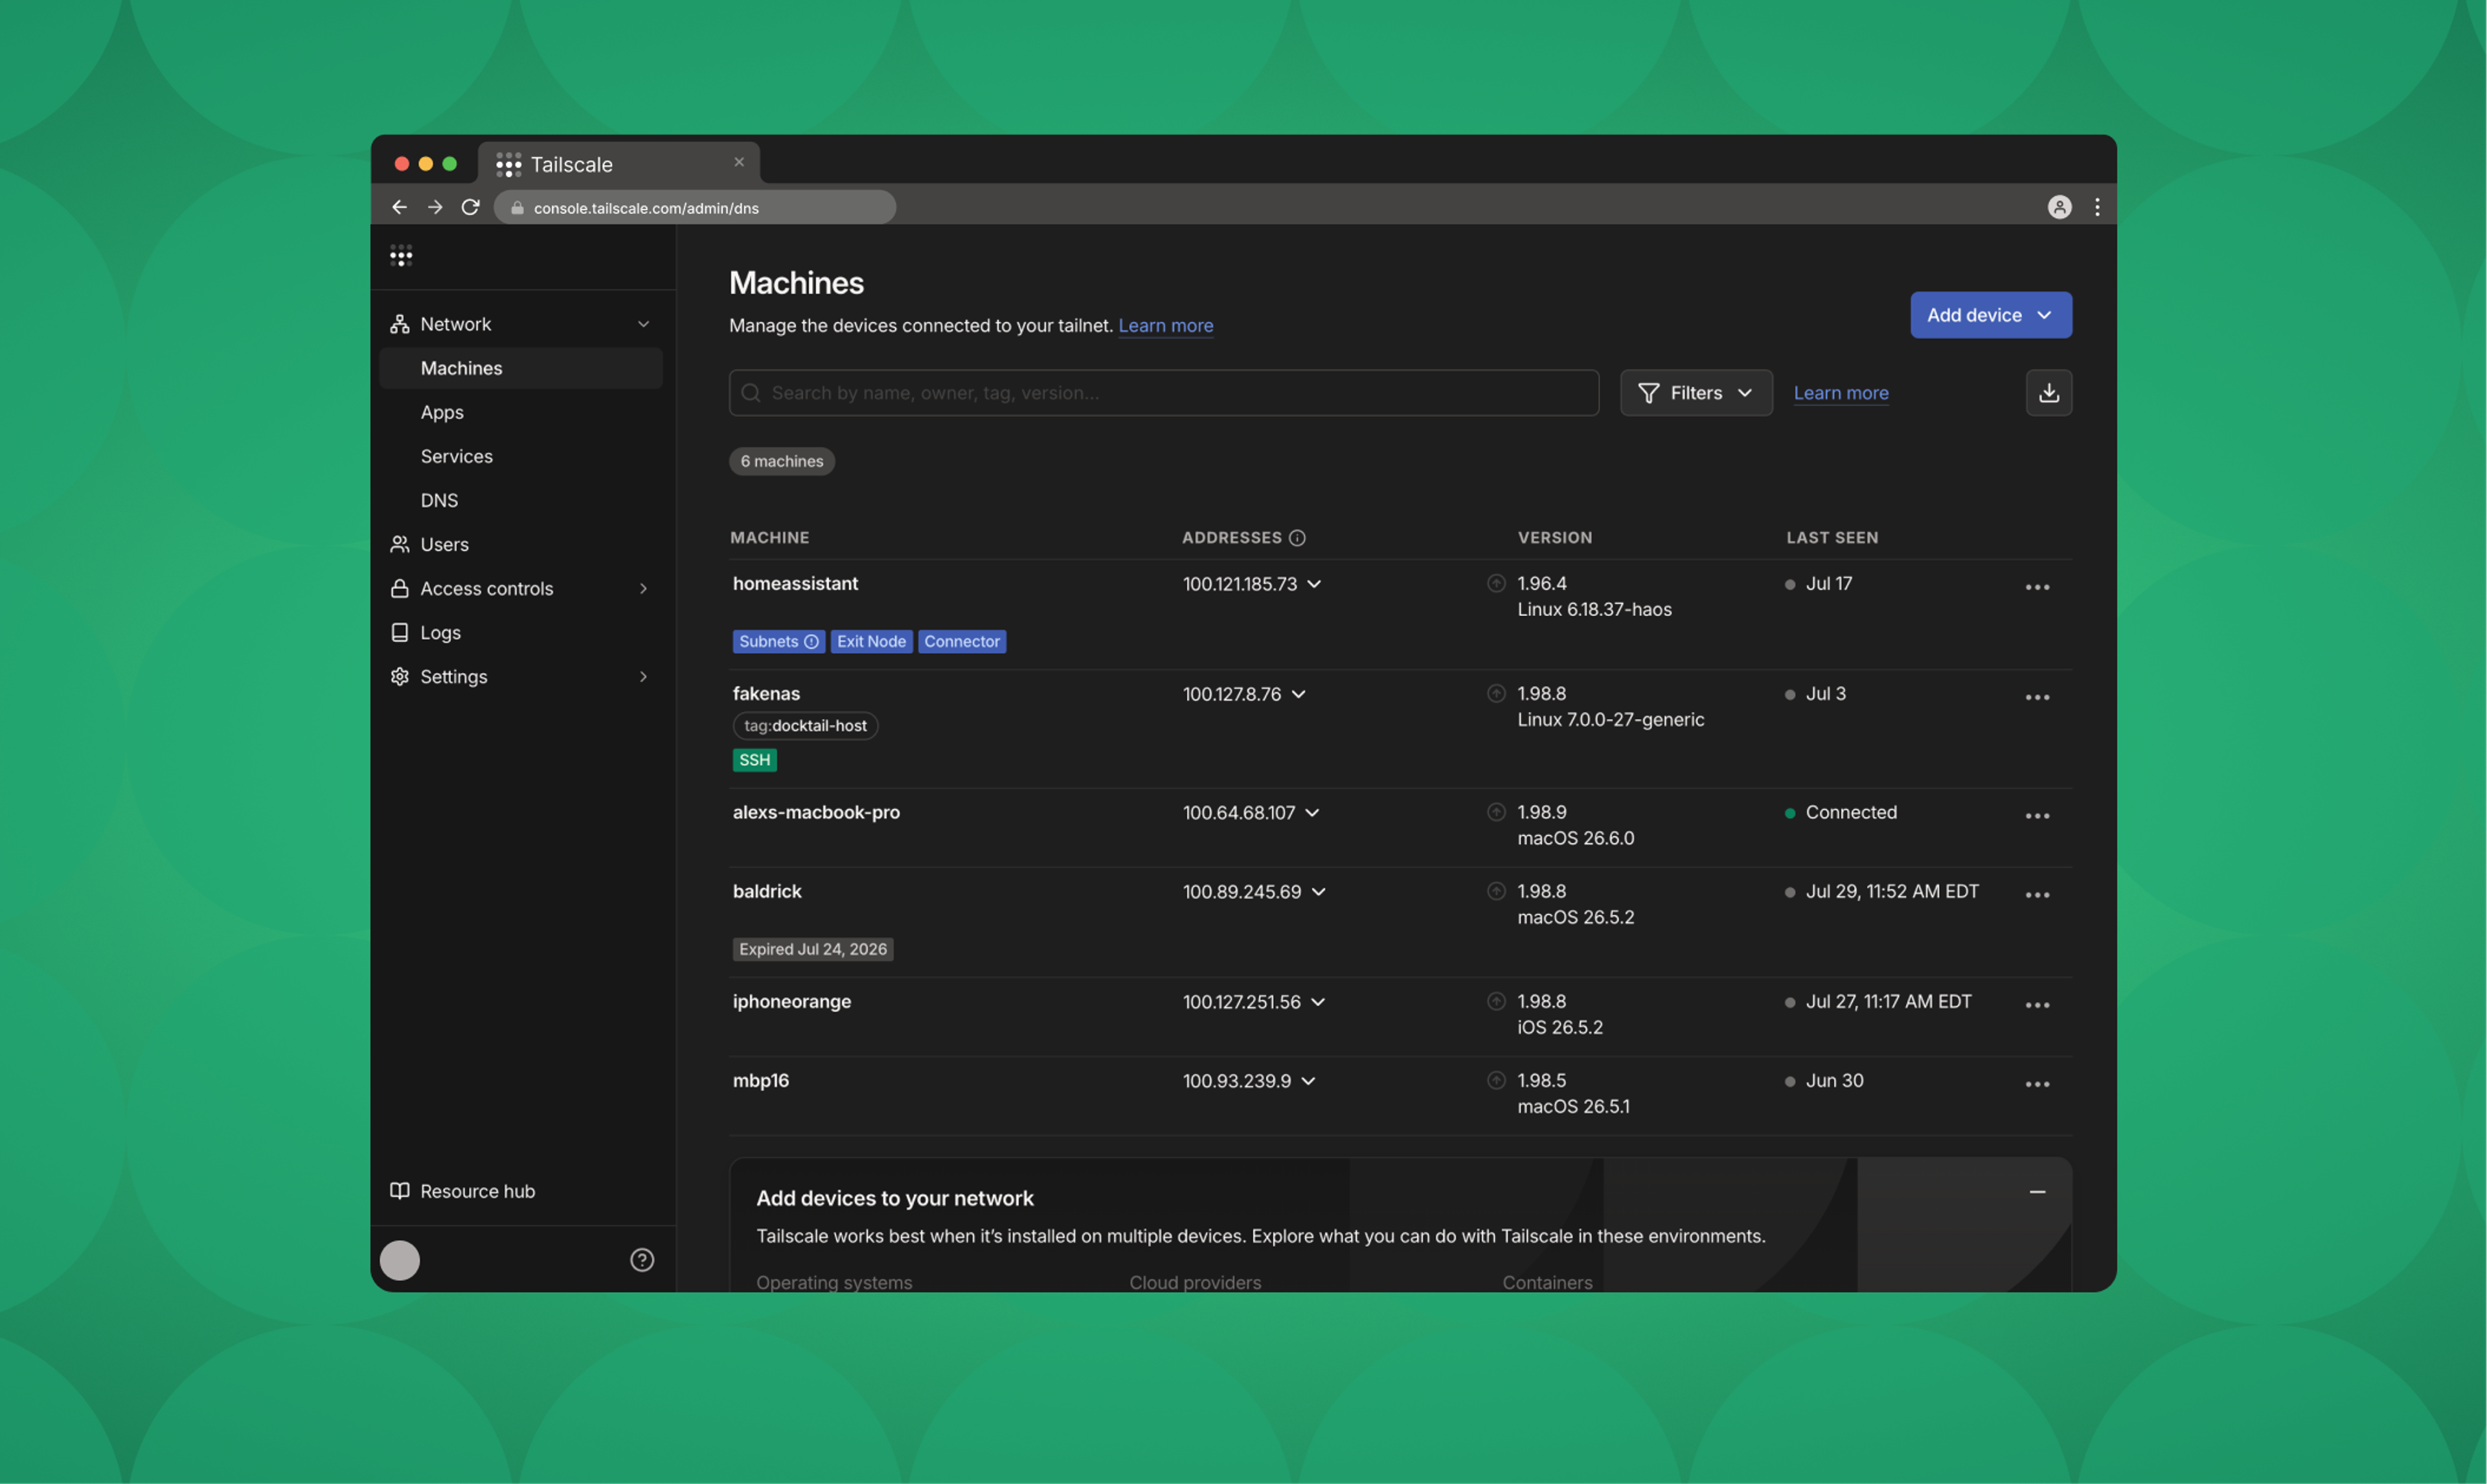
Task: Open the more options menu for iphoneorange
Action: [x=2037, y=1005]
